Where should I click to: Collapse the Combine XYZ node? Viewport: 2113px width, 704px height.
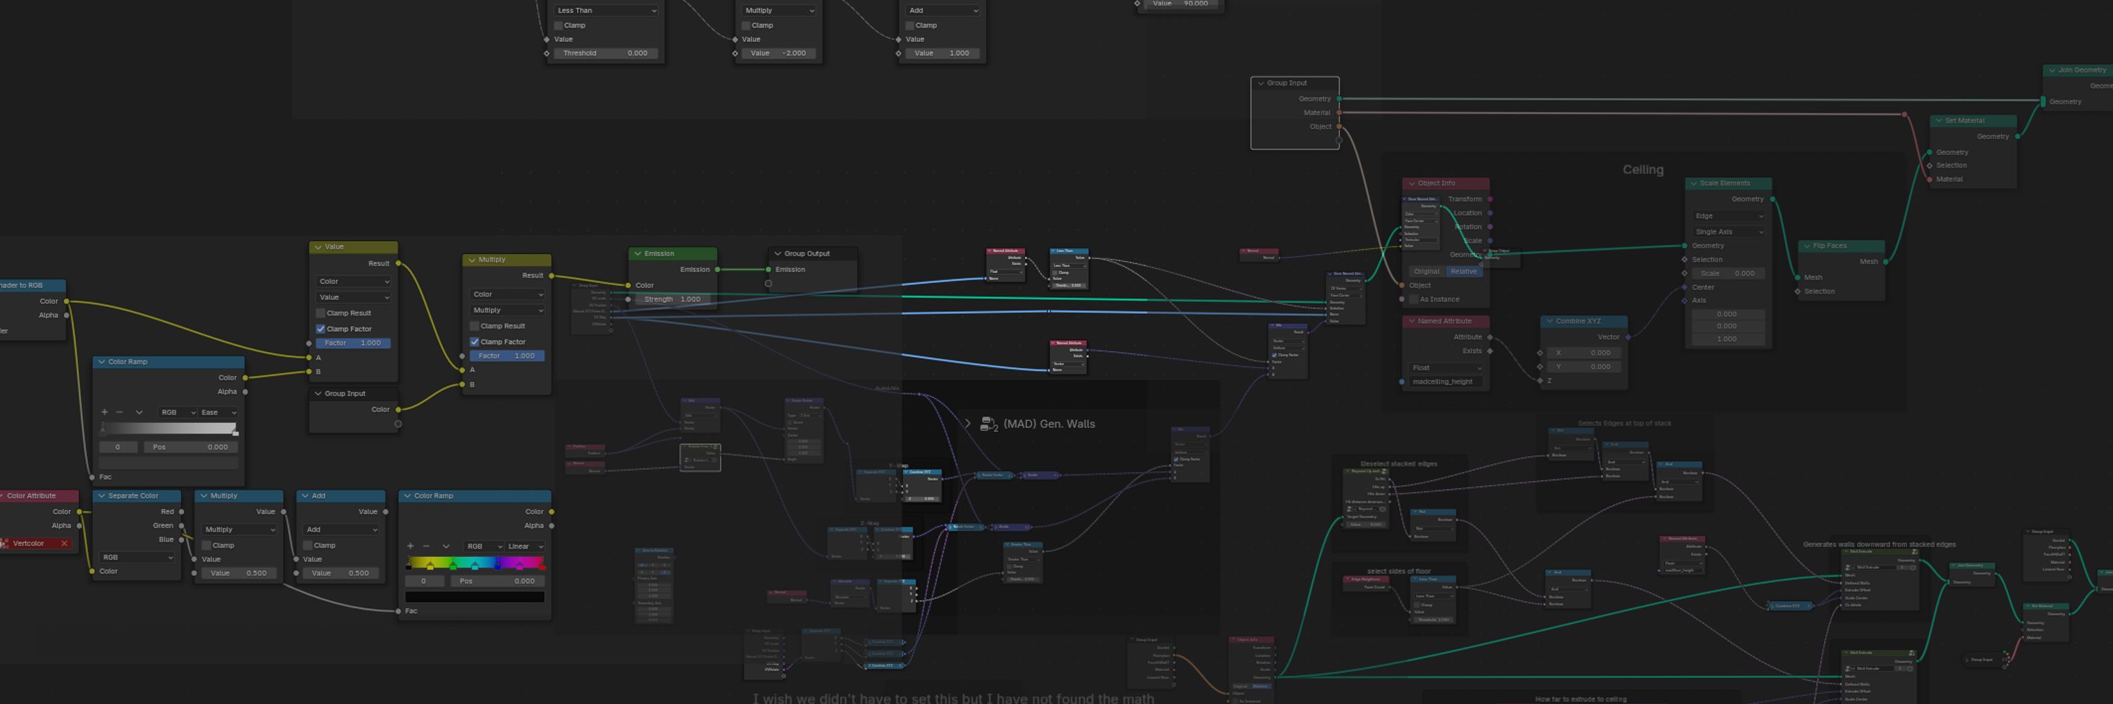click(1550, 321)
